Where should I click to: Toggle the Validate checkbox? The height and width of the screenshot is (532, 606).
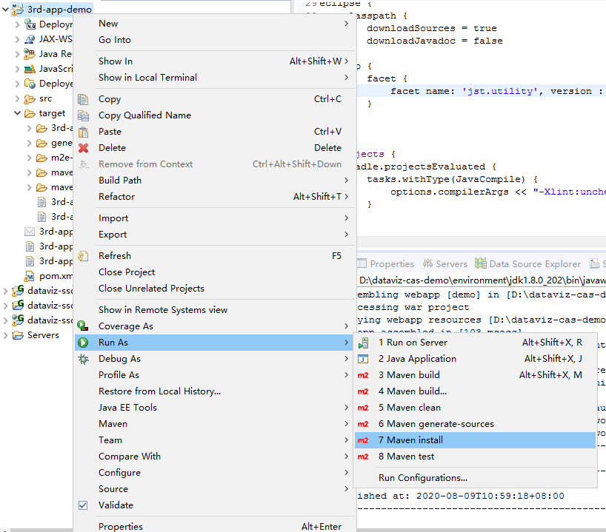click(83, 505)
